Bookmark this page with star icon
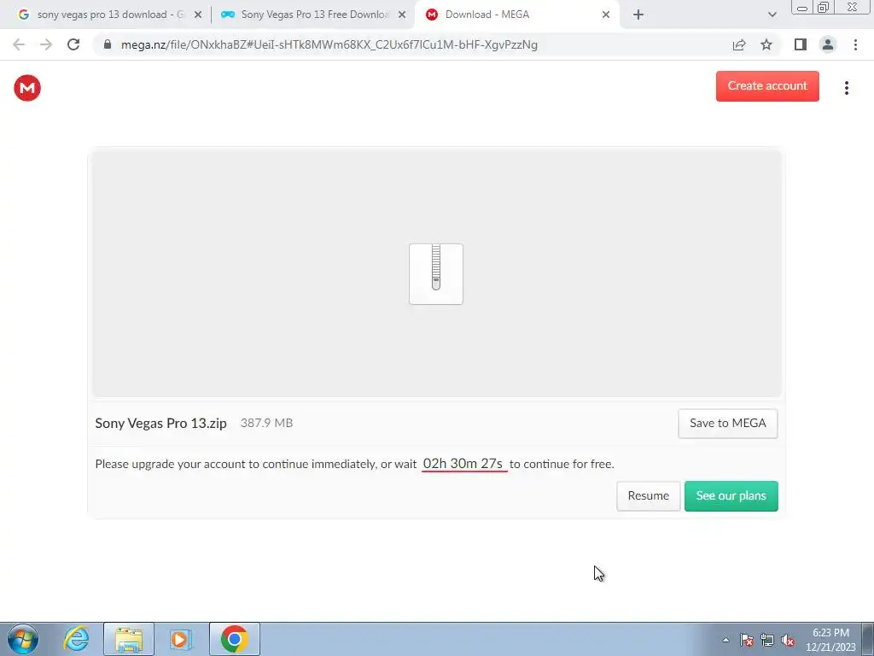The height and width of the screenshot is (656, 874). click(x=766, y=44)
